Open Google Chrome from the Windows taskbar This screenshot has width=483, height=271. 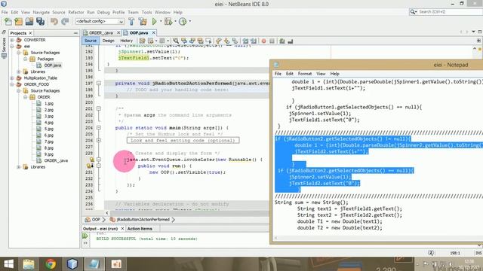tap(51, 264)
